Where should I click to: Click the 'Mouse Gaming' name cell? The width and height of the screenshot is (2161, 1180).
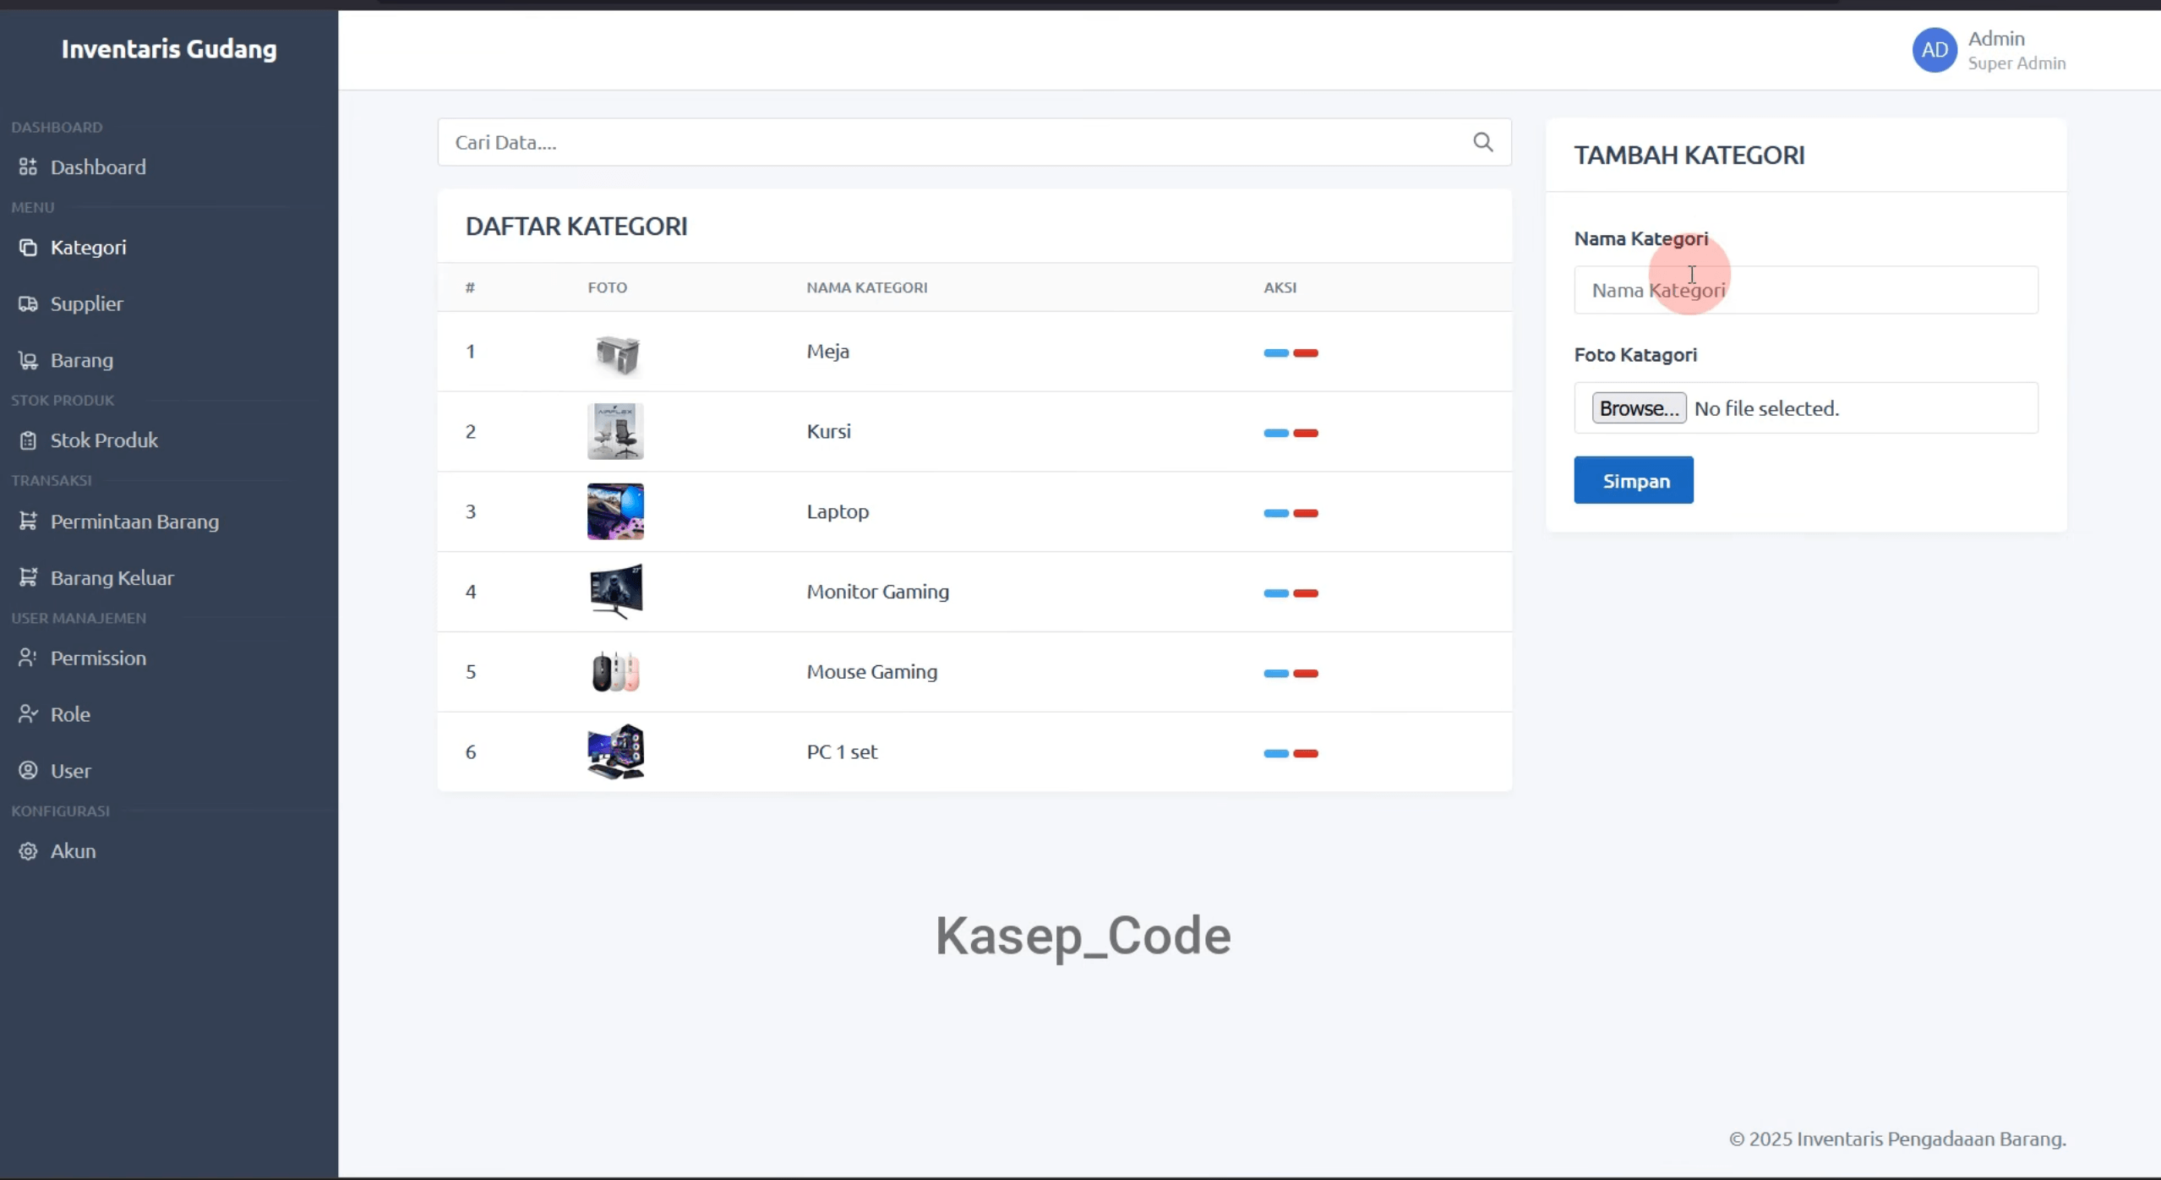(x=872, y=671)
